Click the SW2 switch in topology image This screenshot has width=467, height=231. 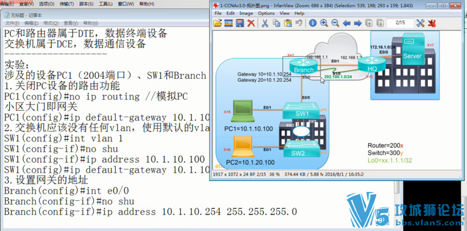pyautogui.click(x=302, y=149)
